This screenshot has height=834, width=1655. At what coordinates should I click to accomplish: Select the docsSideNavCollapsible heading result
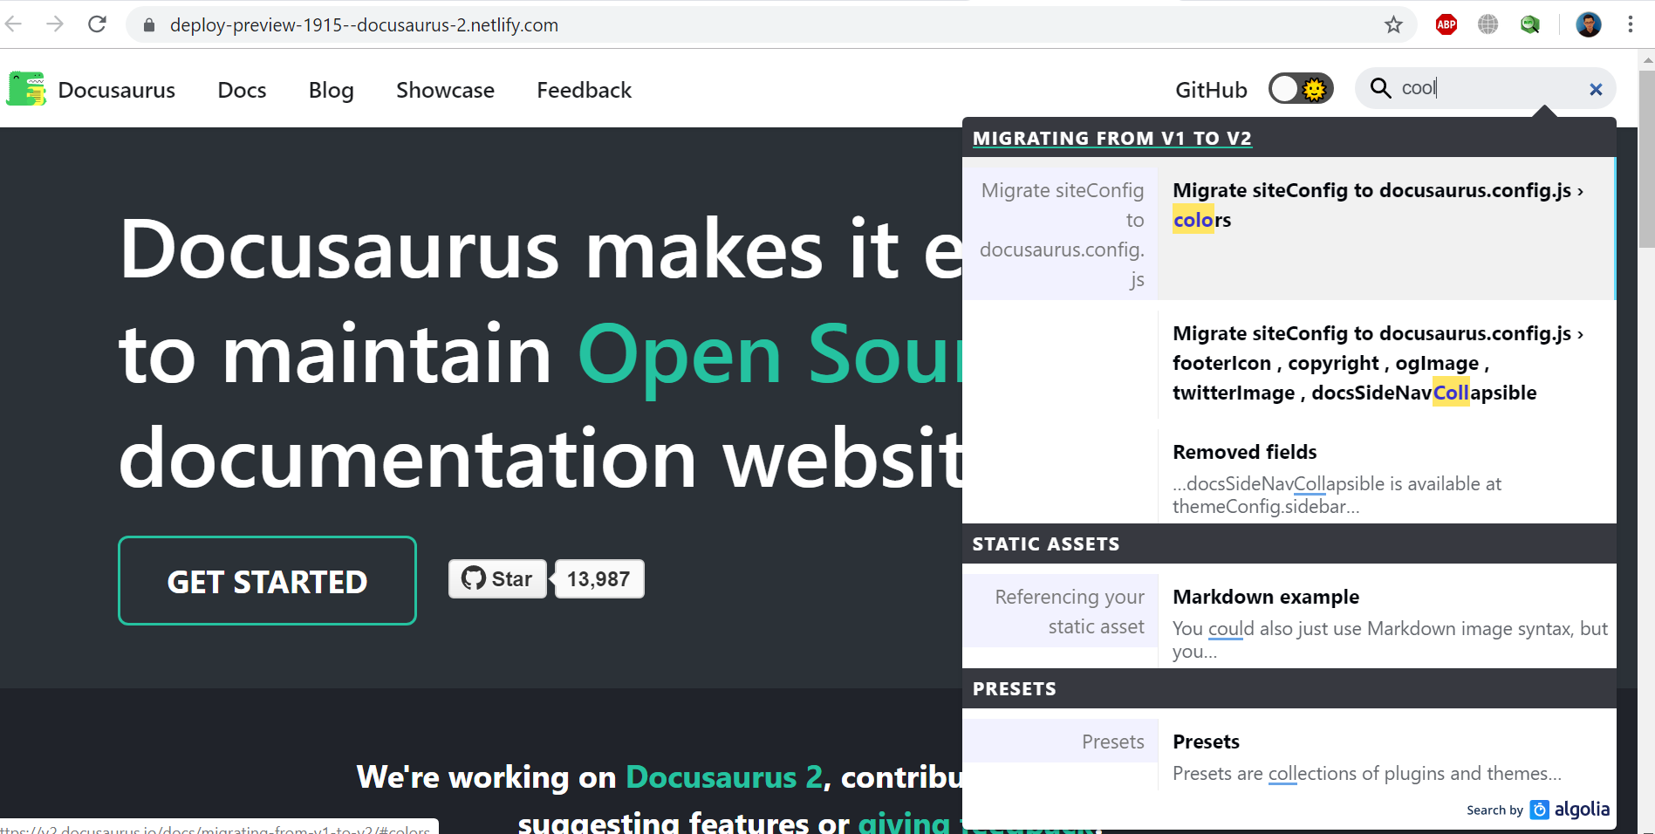point(1387,363)
